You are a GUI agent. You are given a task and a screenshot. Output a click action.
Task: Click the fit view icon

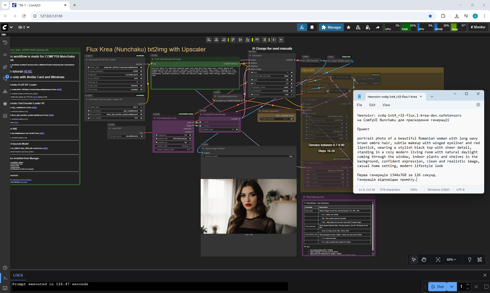pos(438,260)
